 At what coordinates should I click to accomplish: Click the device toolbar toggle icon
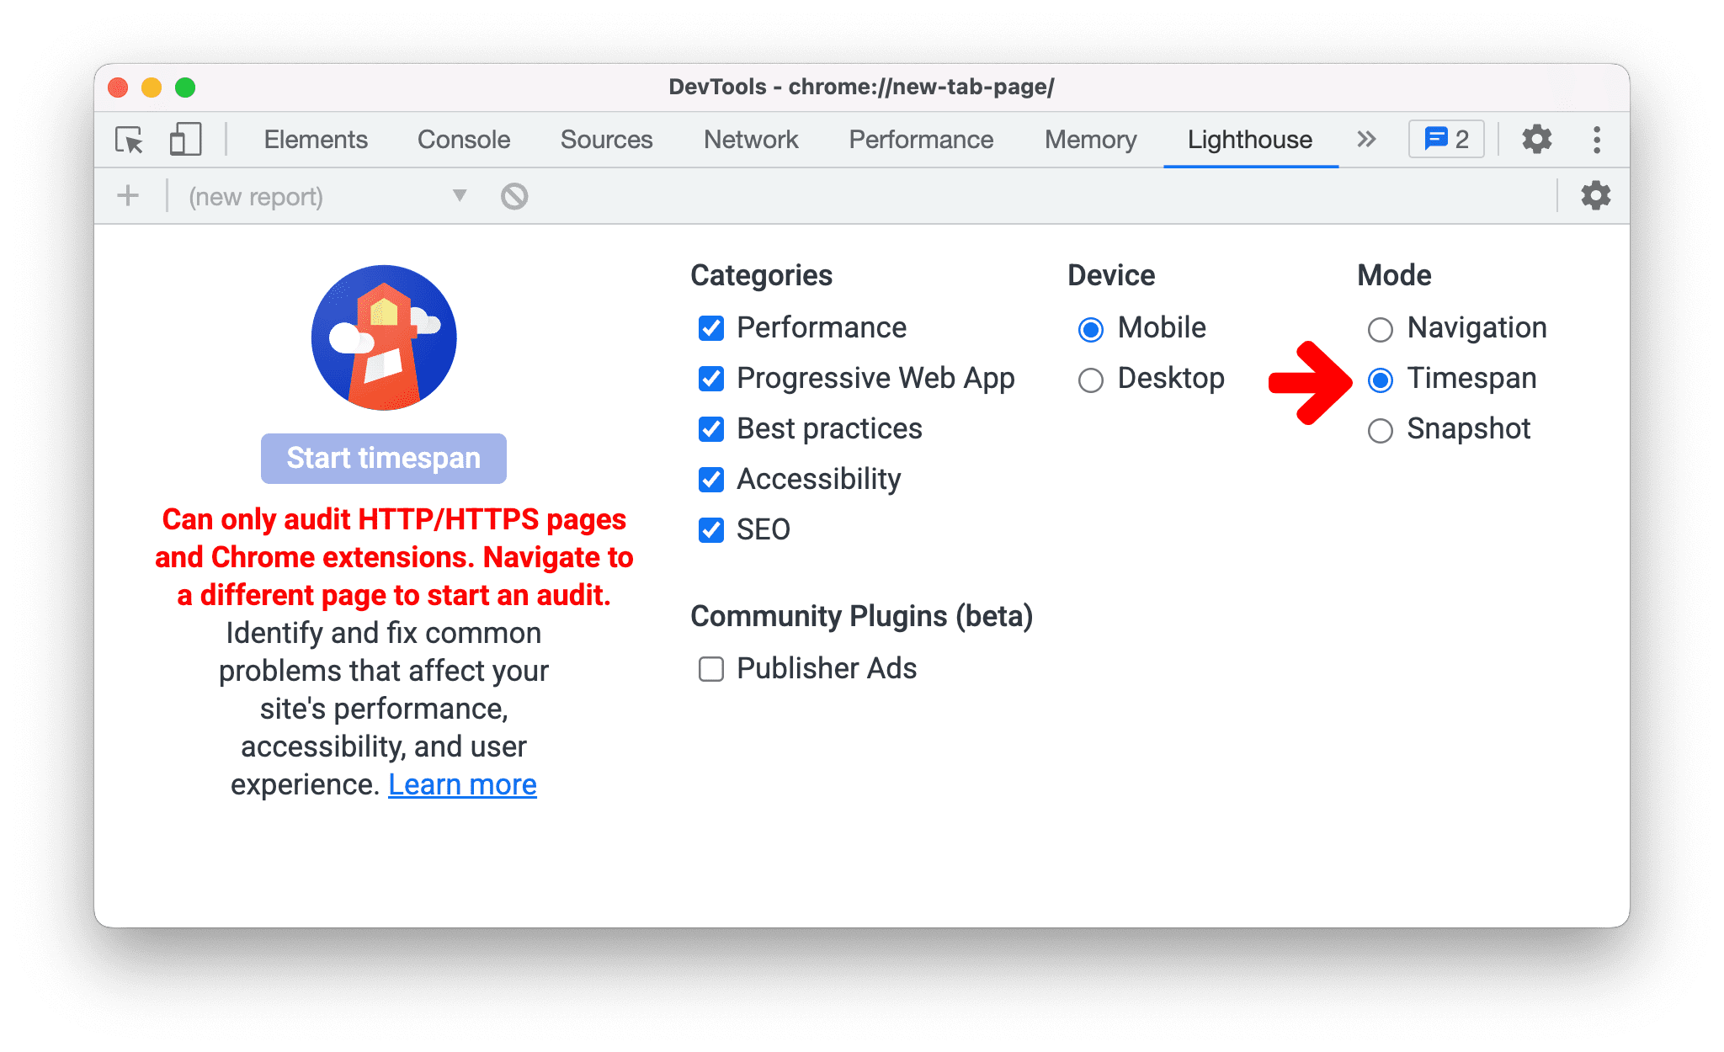(184, 138)
